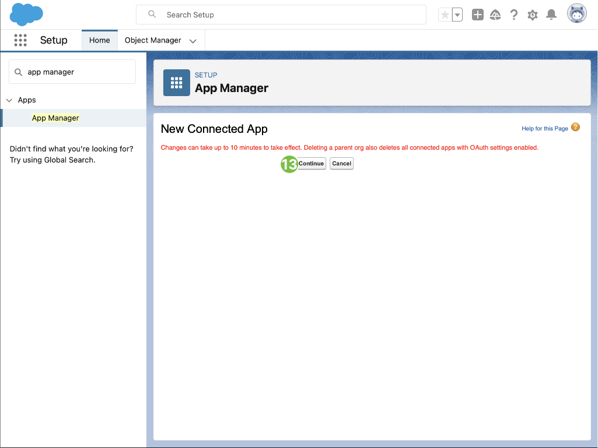Select App Manager in the sidebar tree
598x448 pixels.
[x=55, y=118]
